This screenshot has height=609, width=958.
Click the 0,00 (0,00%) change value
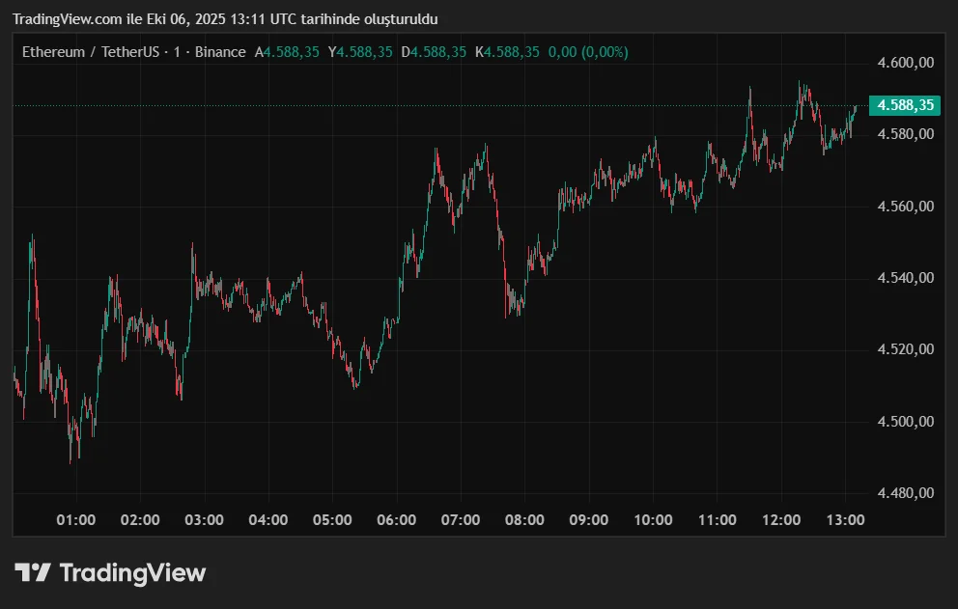click(x=588, y=52)
